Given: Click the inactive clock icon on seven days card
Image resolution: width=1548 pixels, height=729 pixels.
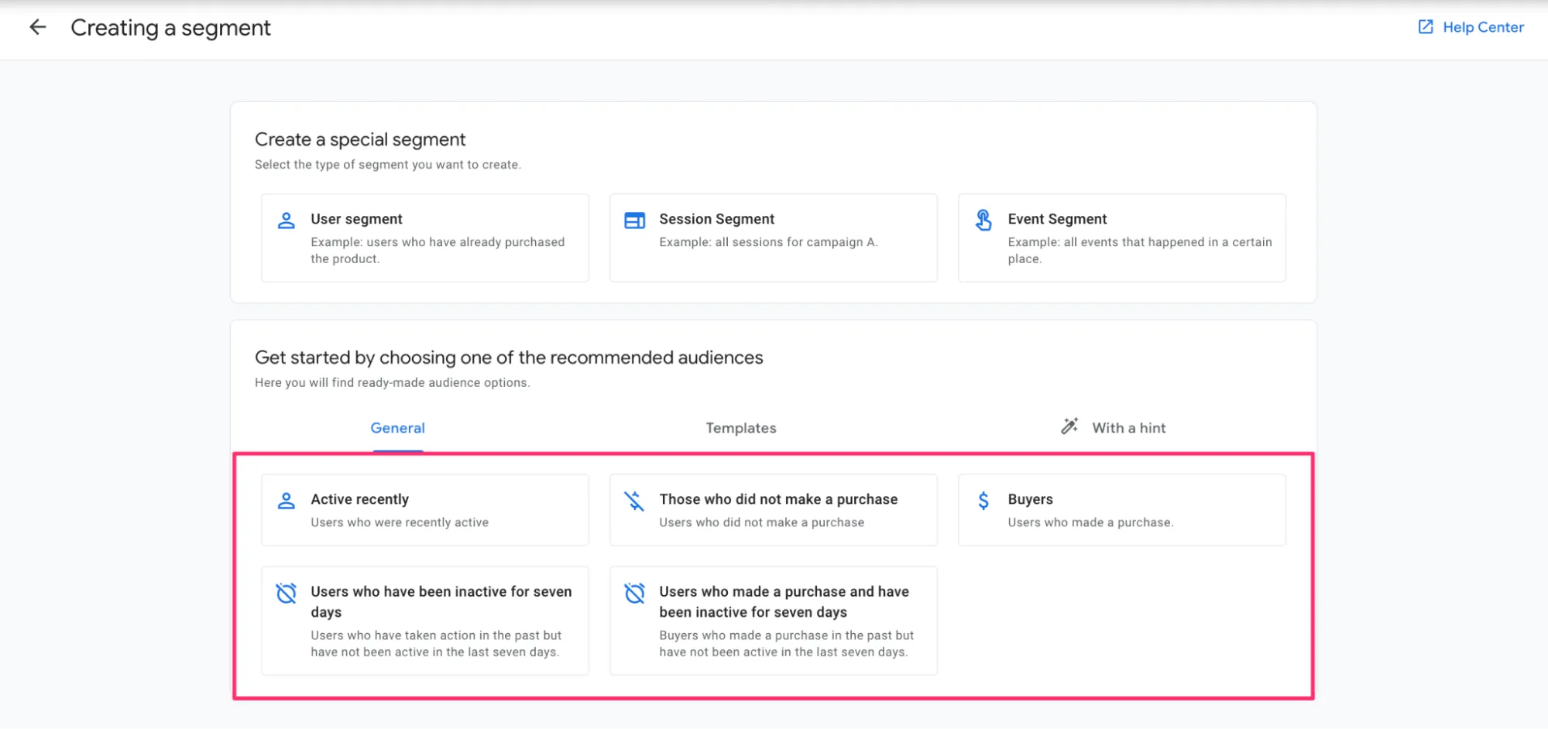Looking at the screenshot, I should click(x=287, y=592).
